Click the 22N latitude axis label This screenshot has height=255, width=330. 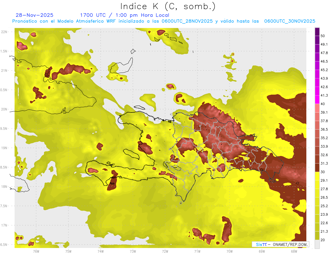5,32
